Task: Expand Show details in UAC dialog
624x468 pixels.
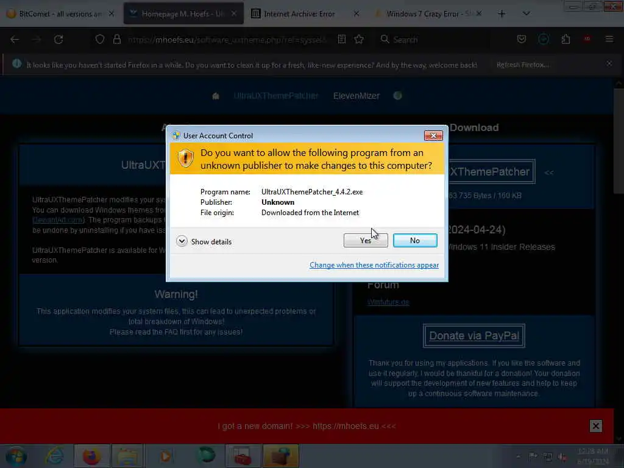Action: pos(204,241)
